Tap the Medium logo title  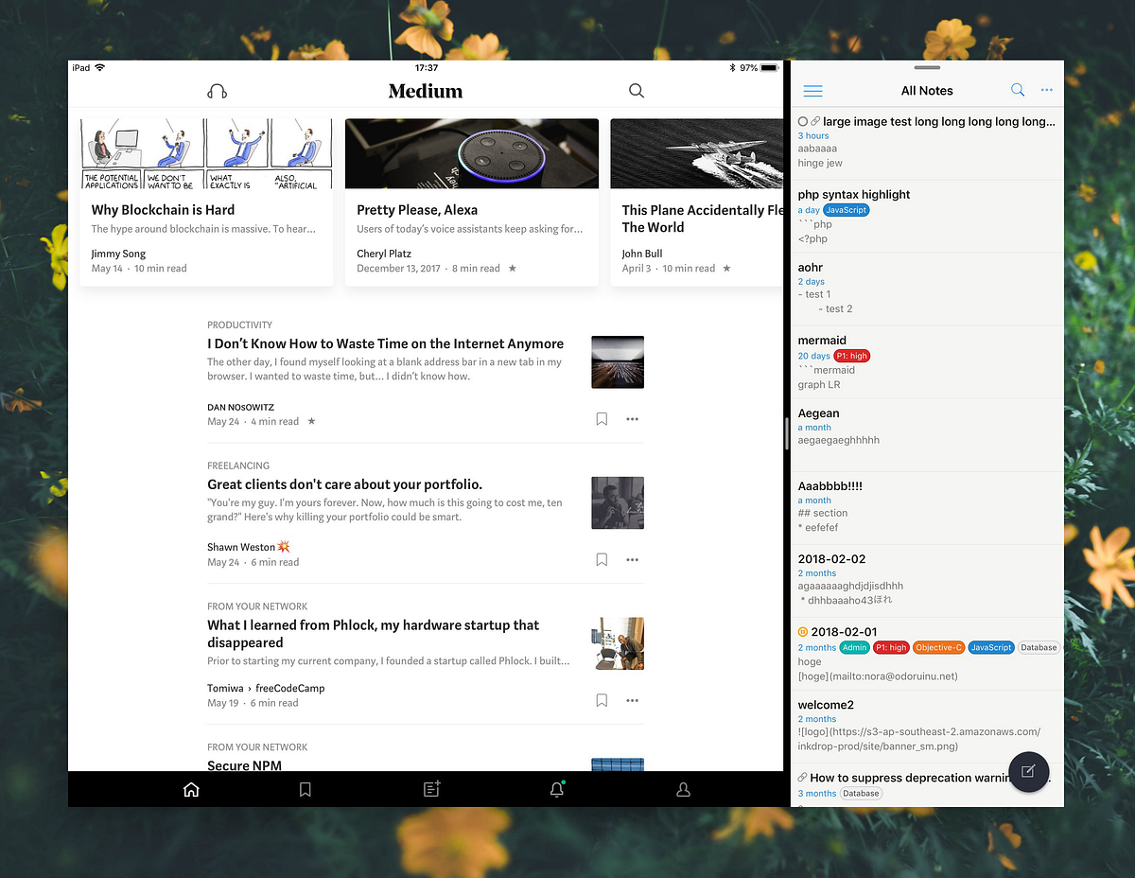426,91
